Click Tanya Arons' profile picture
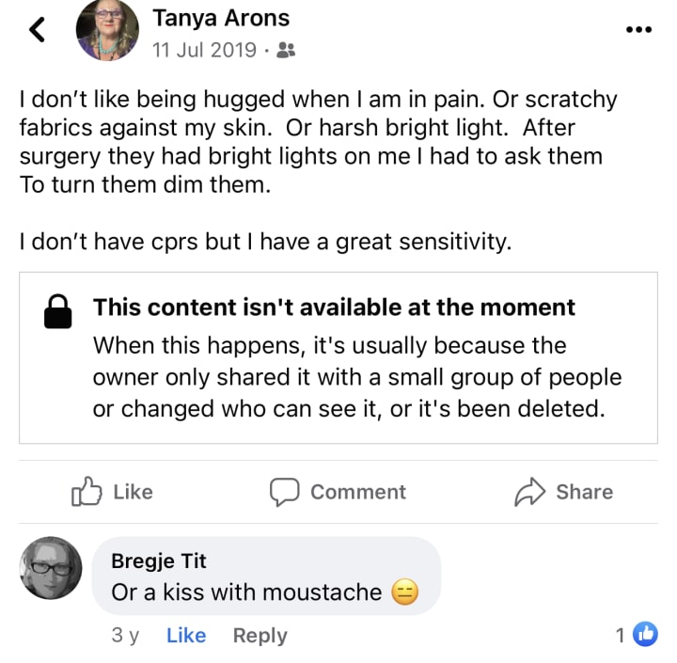The width and height of the screenshot is (677, 663). [x=107, y=31]
